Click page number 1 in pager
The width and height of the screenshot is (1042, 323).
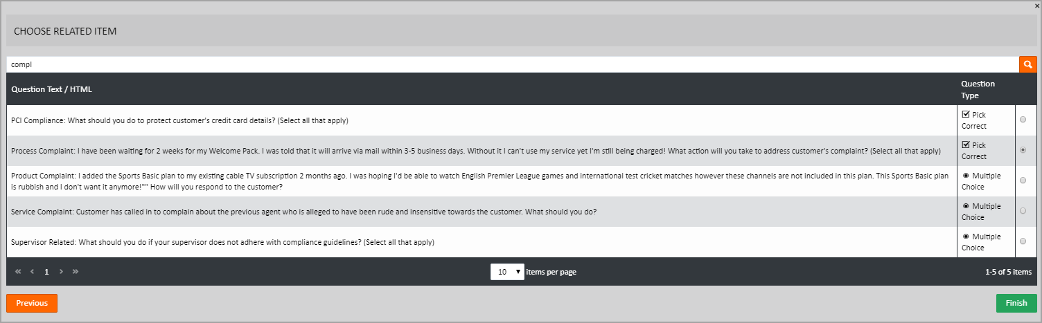coord(46,272)
